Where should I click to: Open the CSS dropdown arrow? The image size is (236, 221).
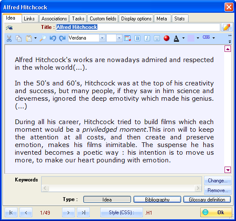pos(213,38)
